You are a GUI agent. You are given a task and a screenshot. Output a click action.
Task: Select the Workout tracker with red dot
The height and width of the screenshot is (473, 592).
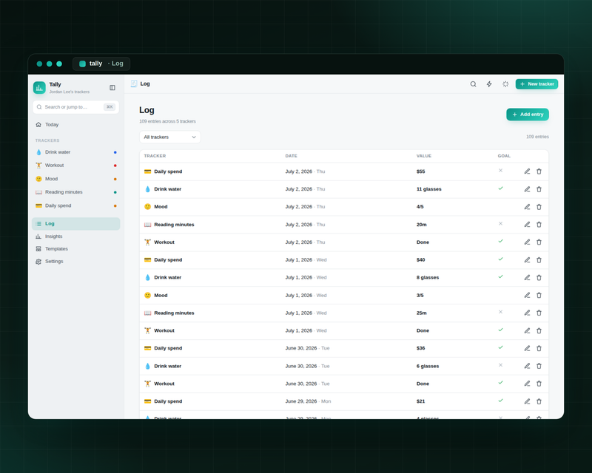(x=76, y=166)
